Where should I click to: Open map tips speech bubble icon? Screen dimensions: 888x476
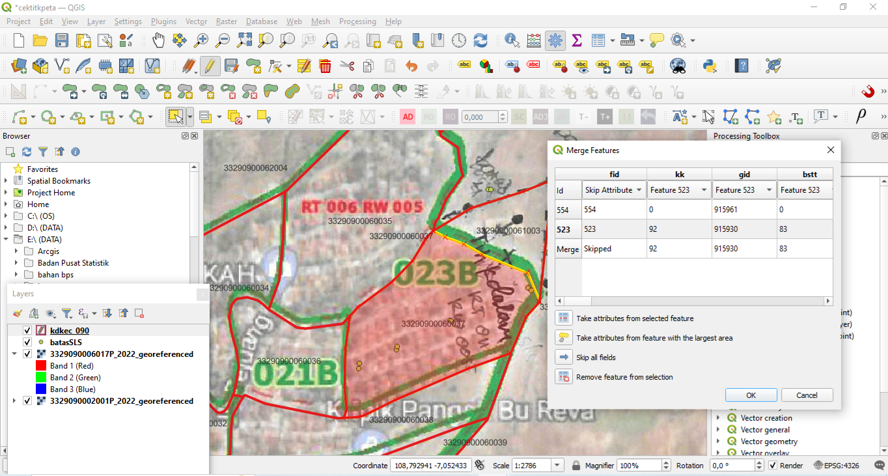point(657,40)
